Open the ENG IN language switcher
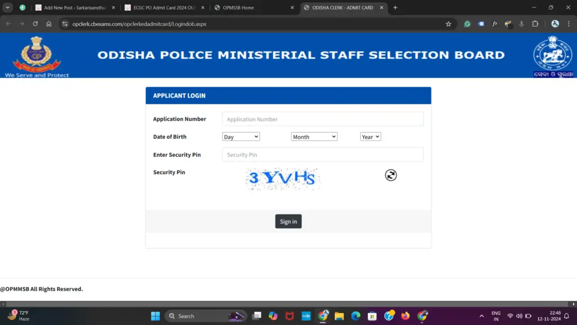The image size is (577, 325). pos(496,316)
